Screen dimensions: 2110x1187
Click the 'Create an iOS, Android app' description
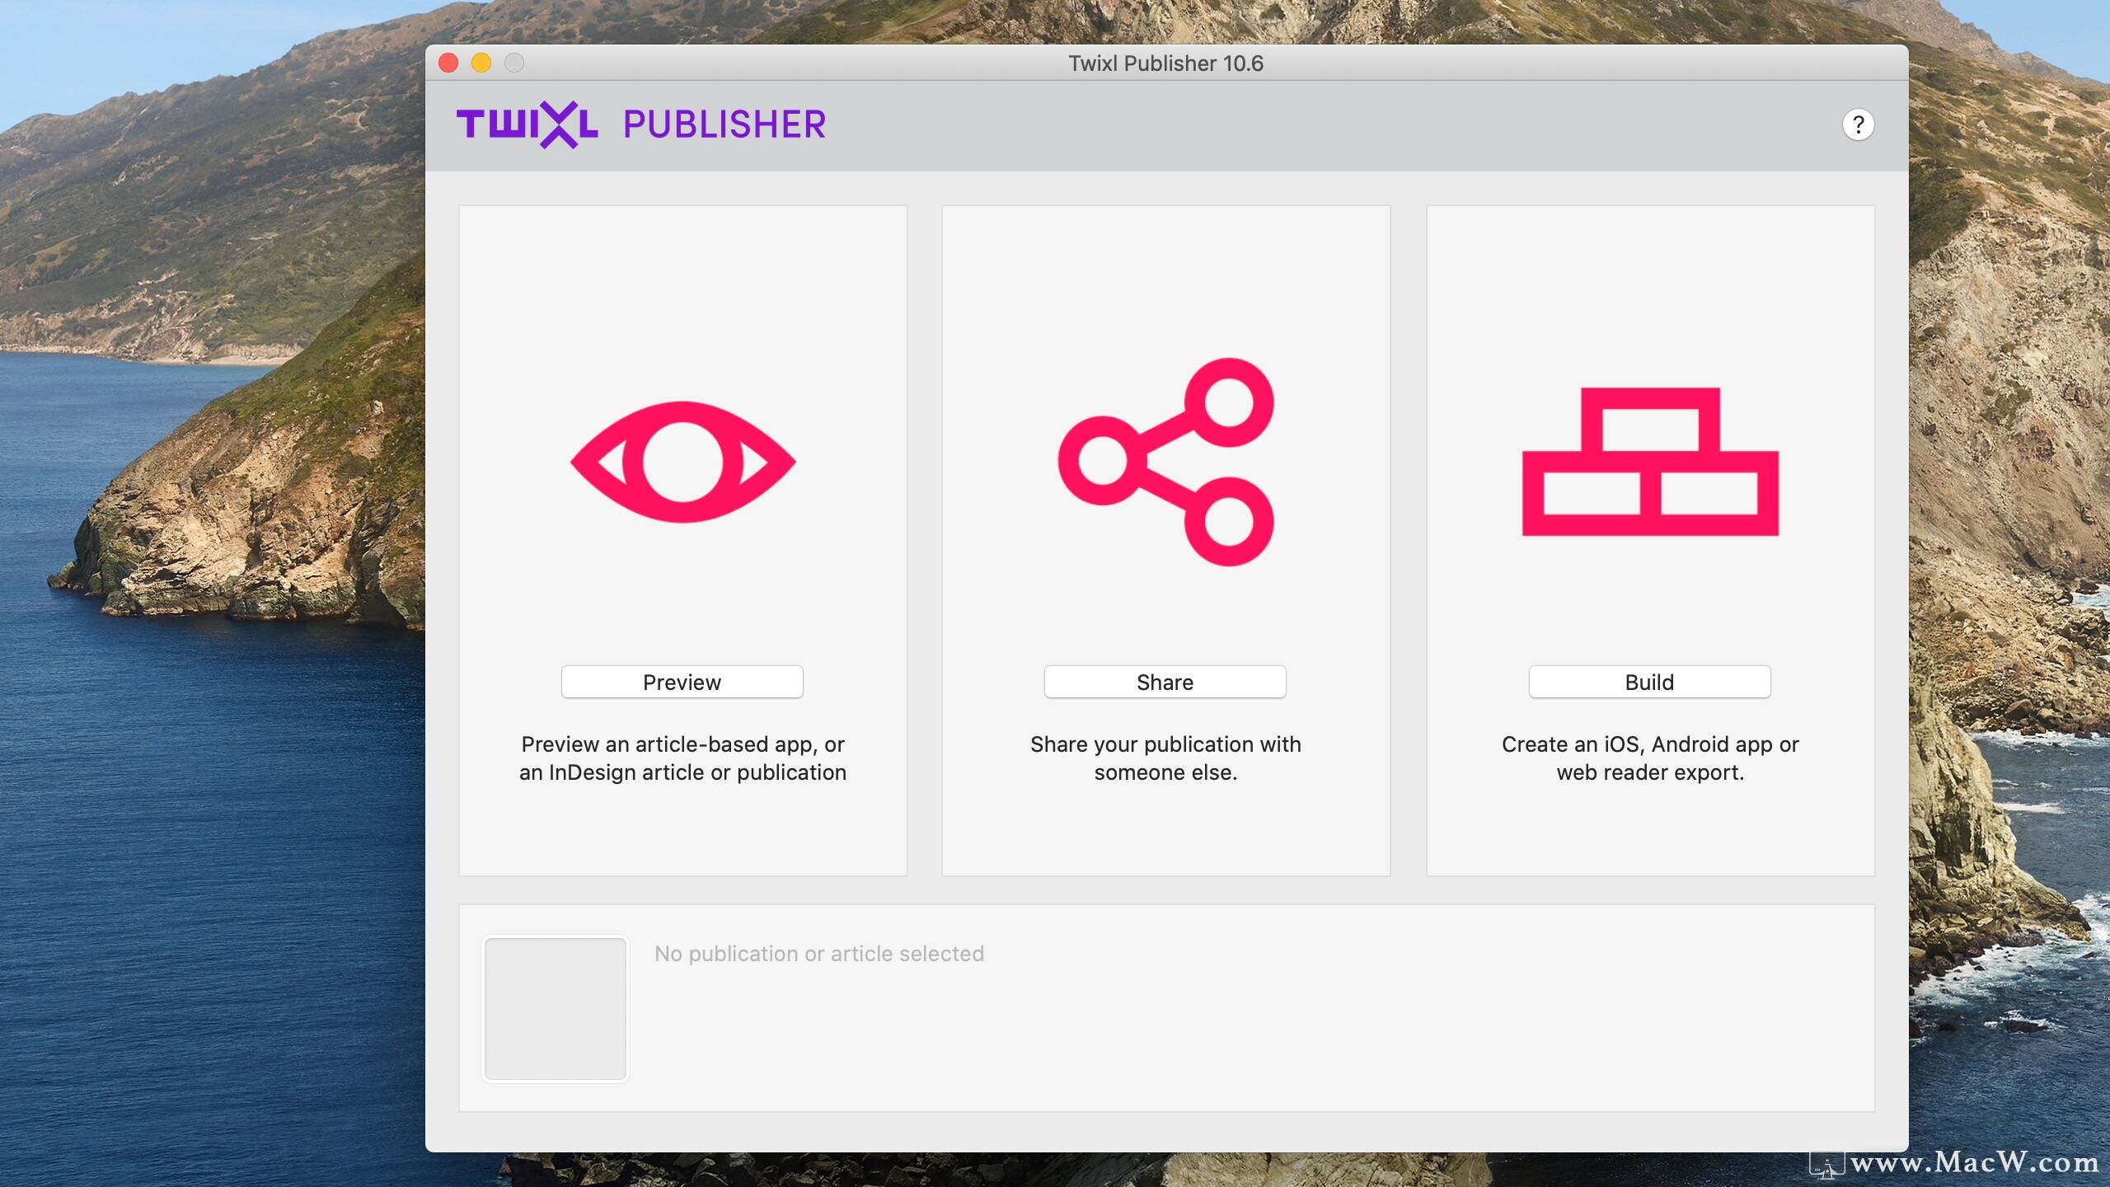coord(1650,758)
